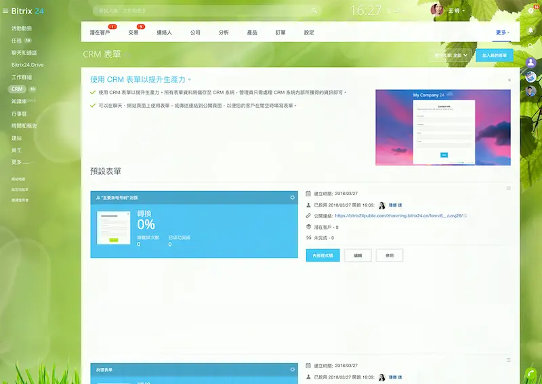The width and height of the screenshot is (542, 384).
Task: Click the Bitrix 24 logo
Action: point(27,11)
